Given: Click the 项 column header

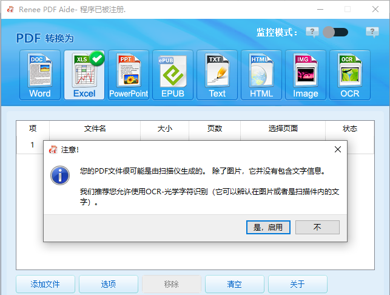Looking at the screenshot, I should (33, 129).
